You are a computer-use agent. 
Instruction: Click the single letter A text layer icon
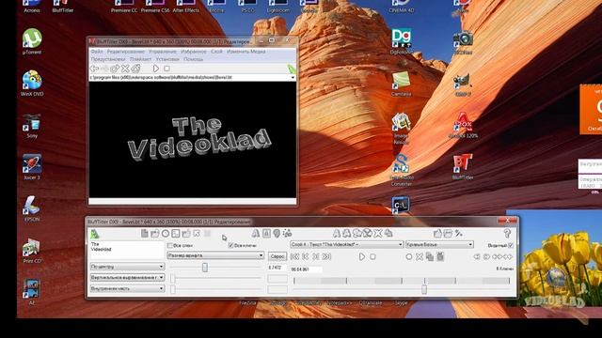256,234
